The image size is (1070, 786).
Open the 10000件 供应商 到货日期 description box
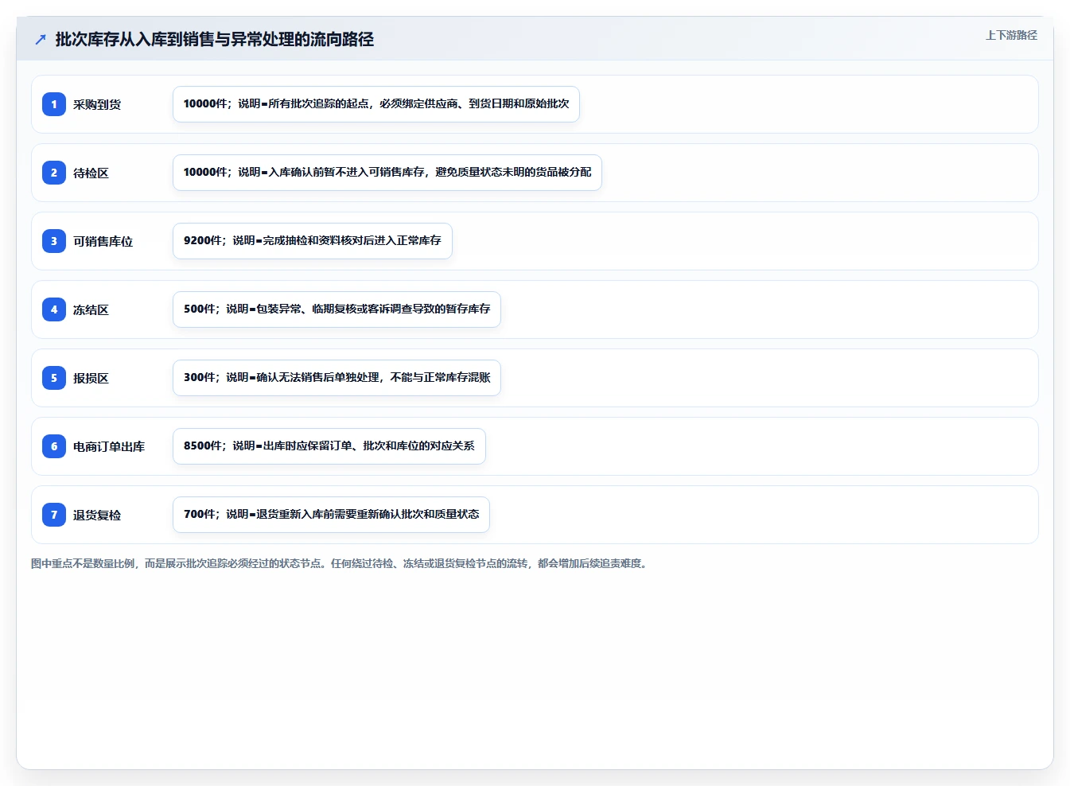(376, 104)
